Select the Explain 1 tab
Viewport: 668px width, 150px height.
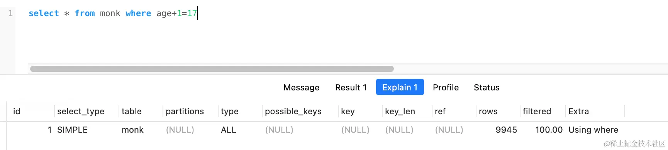click(x=400, y=87)
